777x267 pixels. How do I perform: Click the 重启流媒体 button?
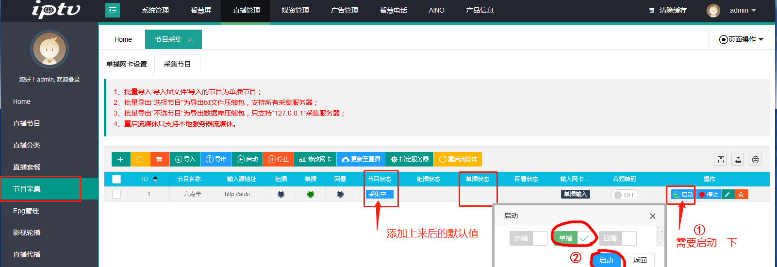[458, 159]
